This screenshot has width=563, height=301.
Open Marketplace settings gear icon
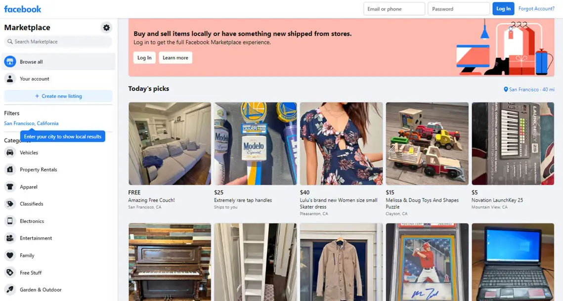[x=106, y=28]
